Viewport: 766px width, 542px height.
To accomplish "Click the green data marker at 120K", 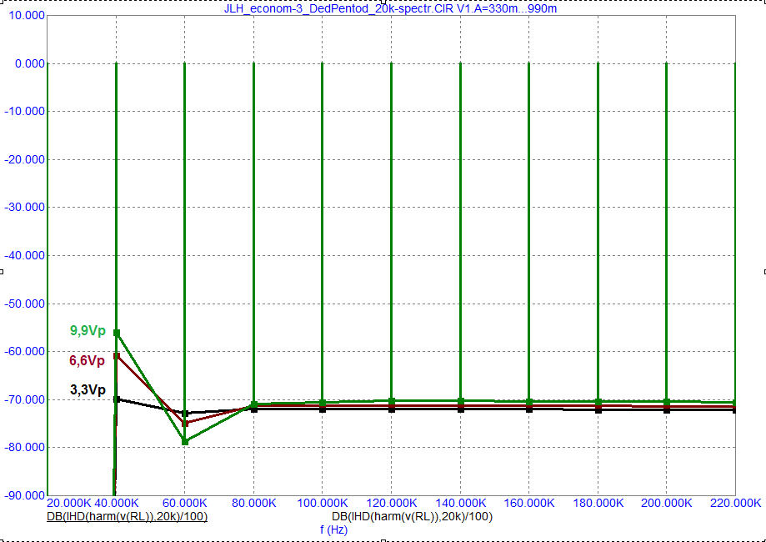I will [391, 401].
